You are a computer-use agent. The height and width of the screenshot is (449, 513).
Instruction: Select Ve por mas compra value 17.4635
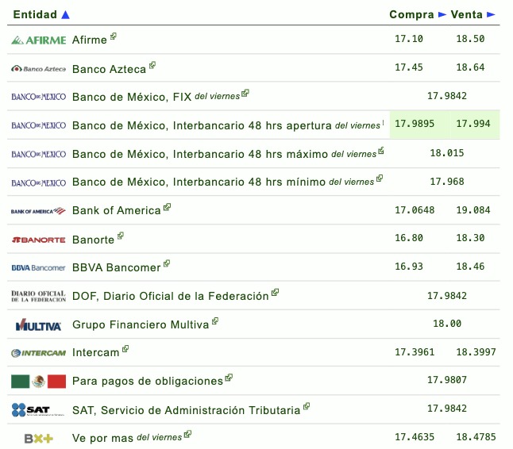pyautogui.click(x=415, y=437)
